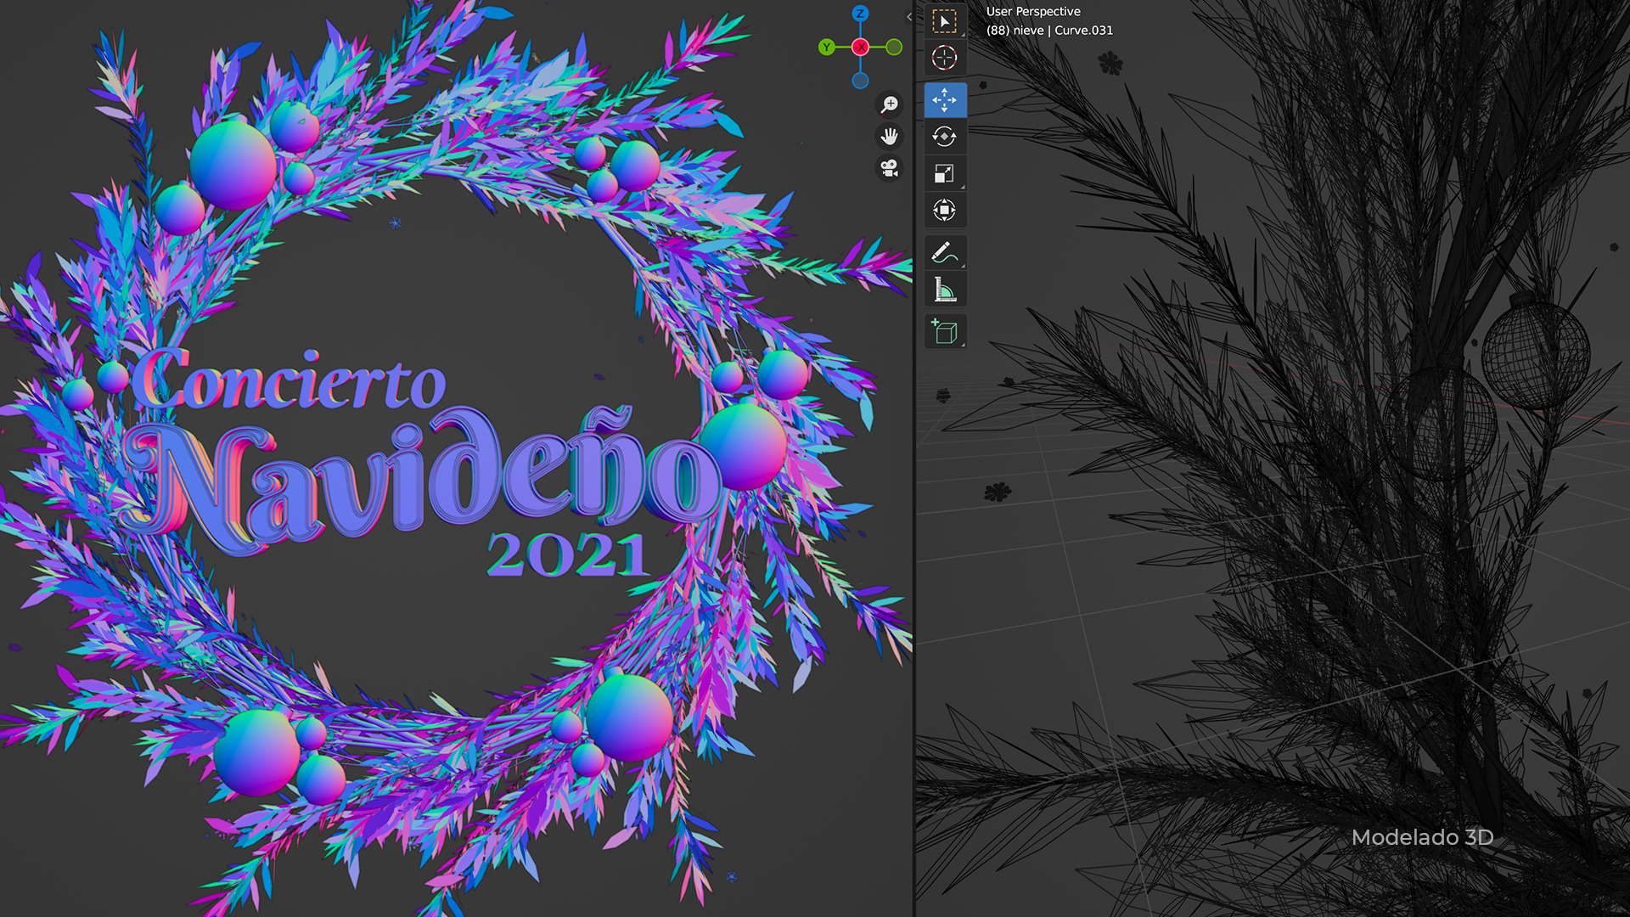This screenshot has height=917, width=1630.
Task: Activate the 3D Cursor tool
Action: [x=944, y=58]
